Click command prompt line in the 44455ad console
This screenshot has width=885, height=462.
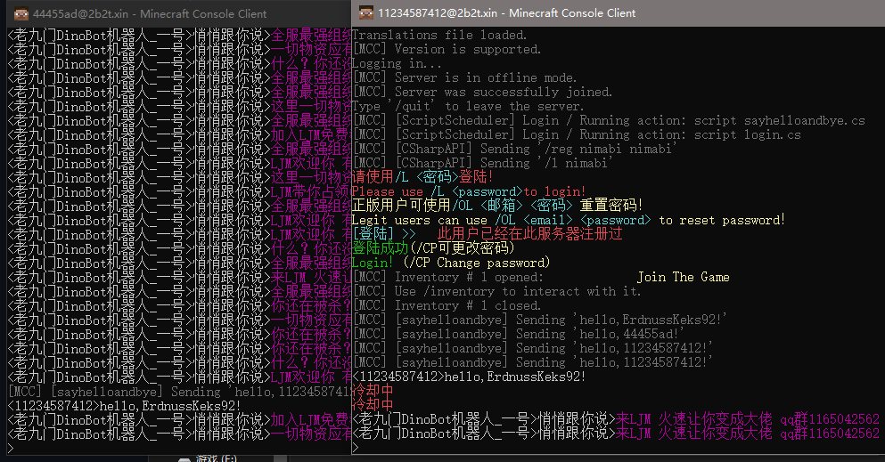[x=179, y=449]
